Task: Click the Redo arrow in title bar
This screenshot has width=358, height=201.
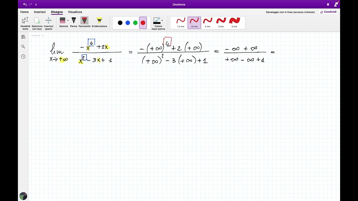Action: pyautogui.click(x=30, y=4)
